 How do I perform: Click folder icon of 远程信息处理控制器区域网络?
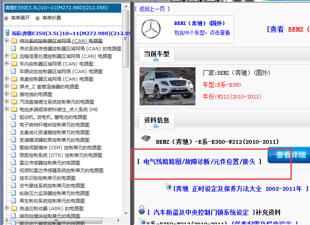14,56
